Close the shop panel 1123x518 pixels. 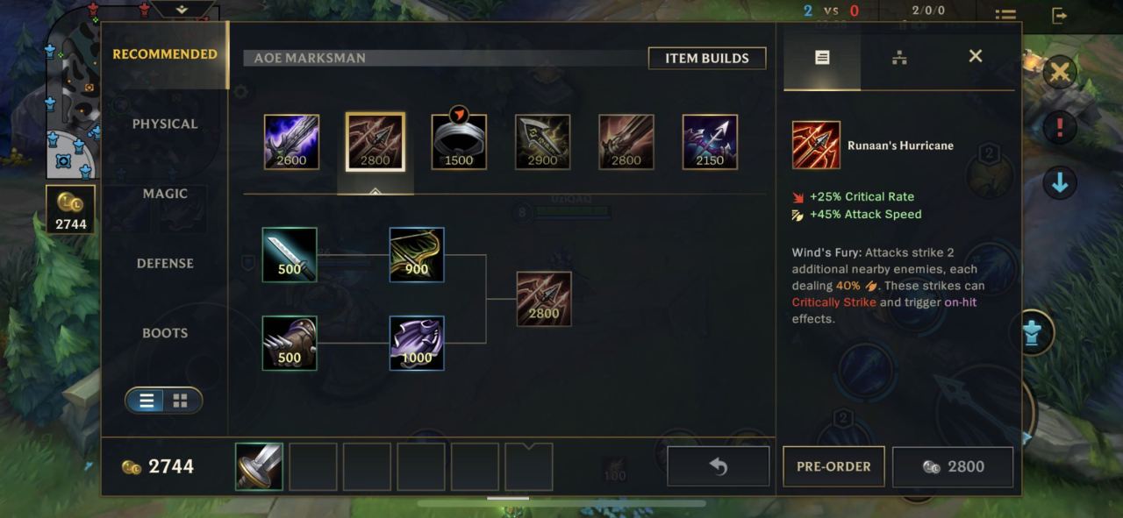[x=976, y=56]
